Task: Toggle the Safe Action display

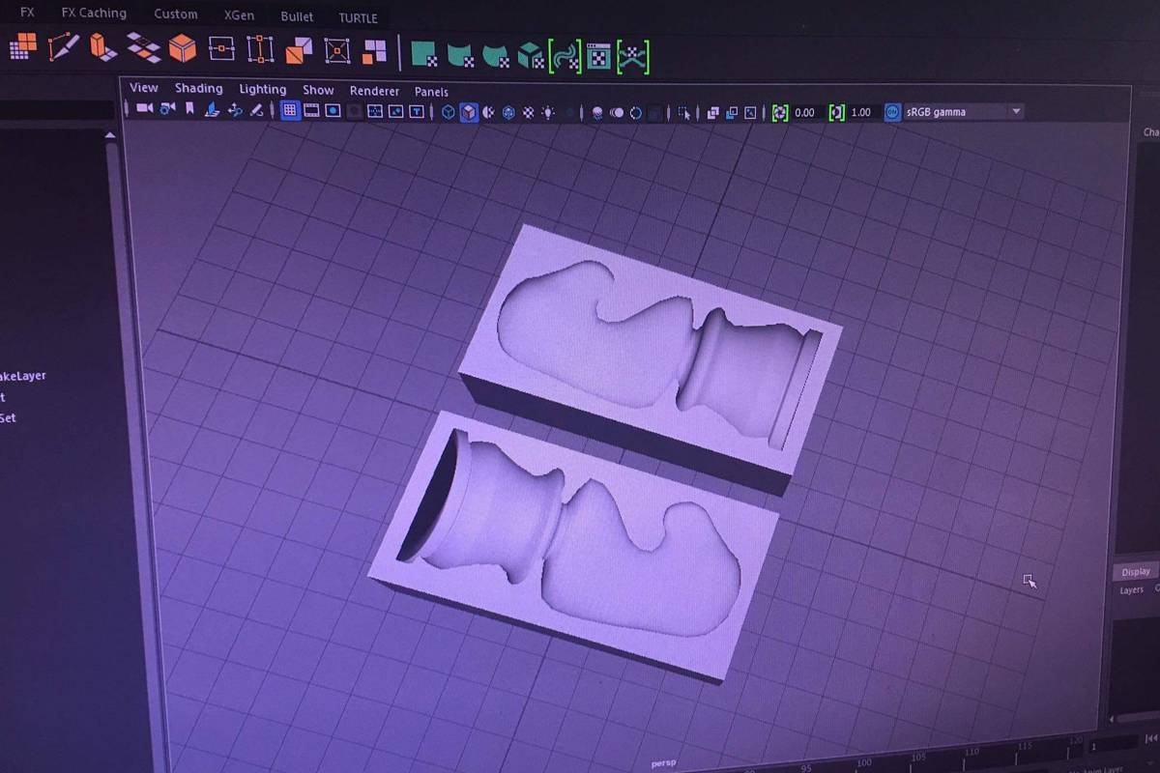Action: [x=395, y=111]
